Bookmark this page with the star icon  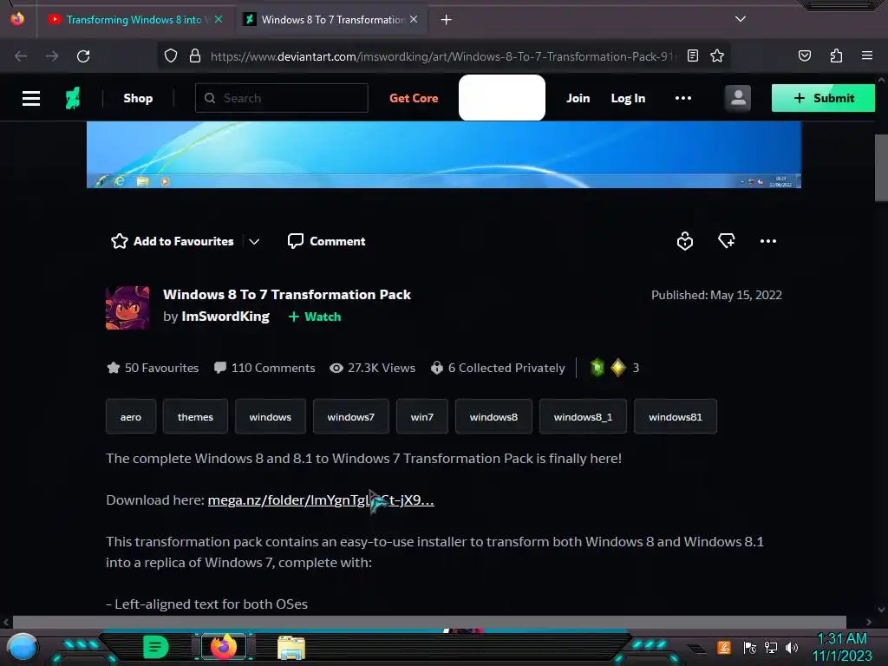click(717, 55)
